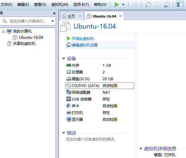186x158 pixels.
Task: Select 共享的虚拟机 in the library tree
Action: pyautogui.click(x=24, y=44)
